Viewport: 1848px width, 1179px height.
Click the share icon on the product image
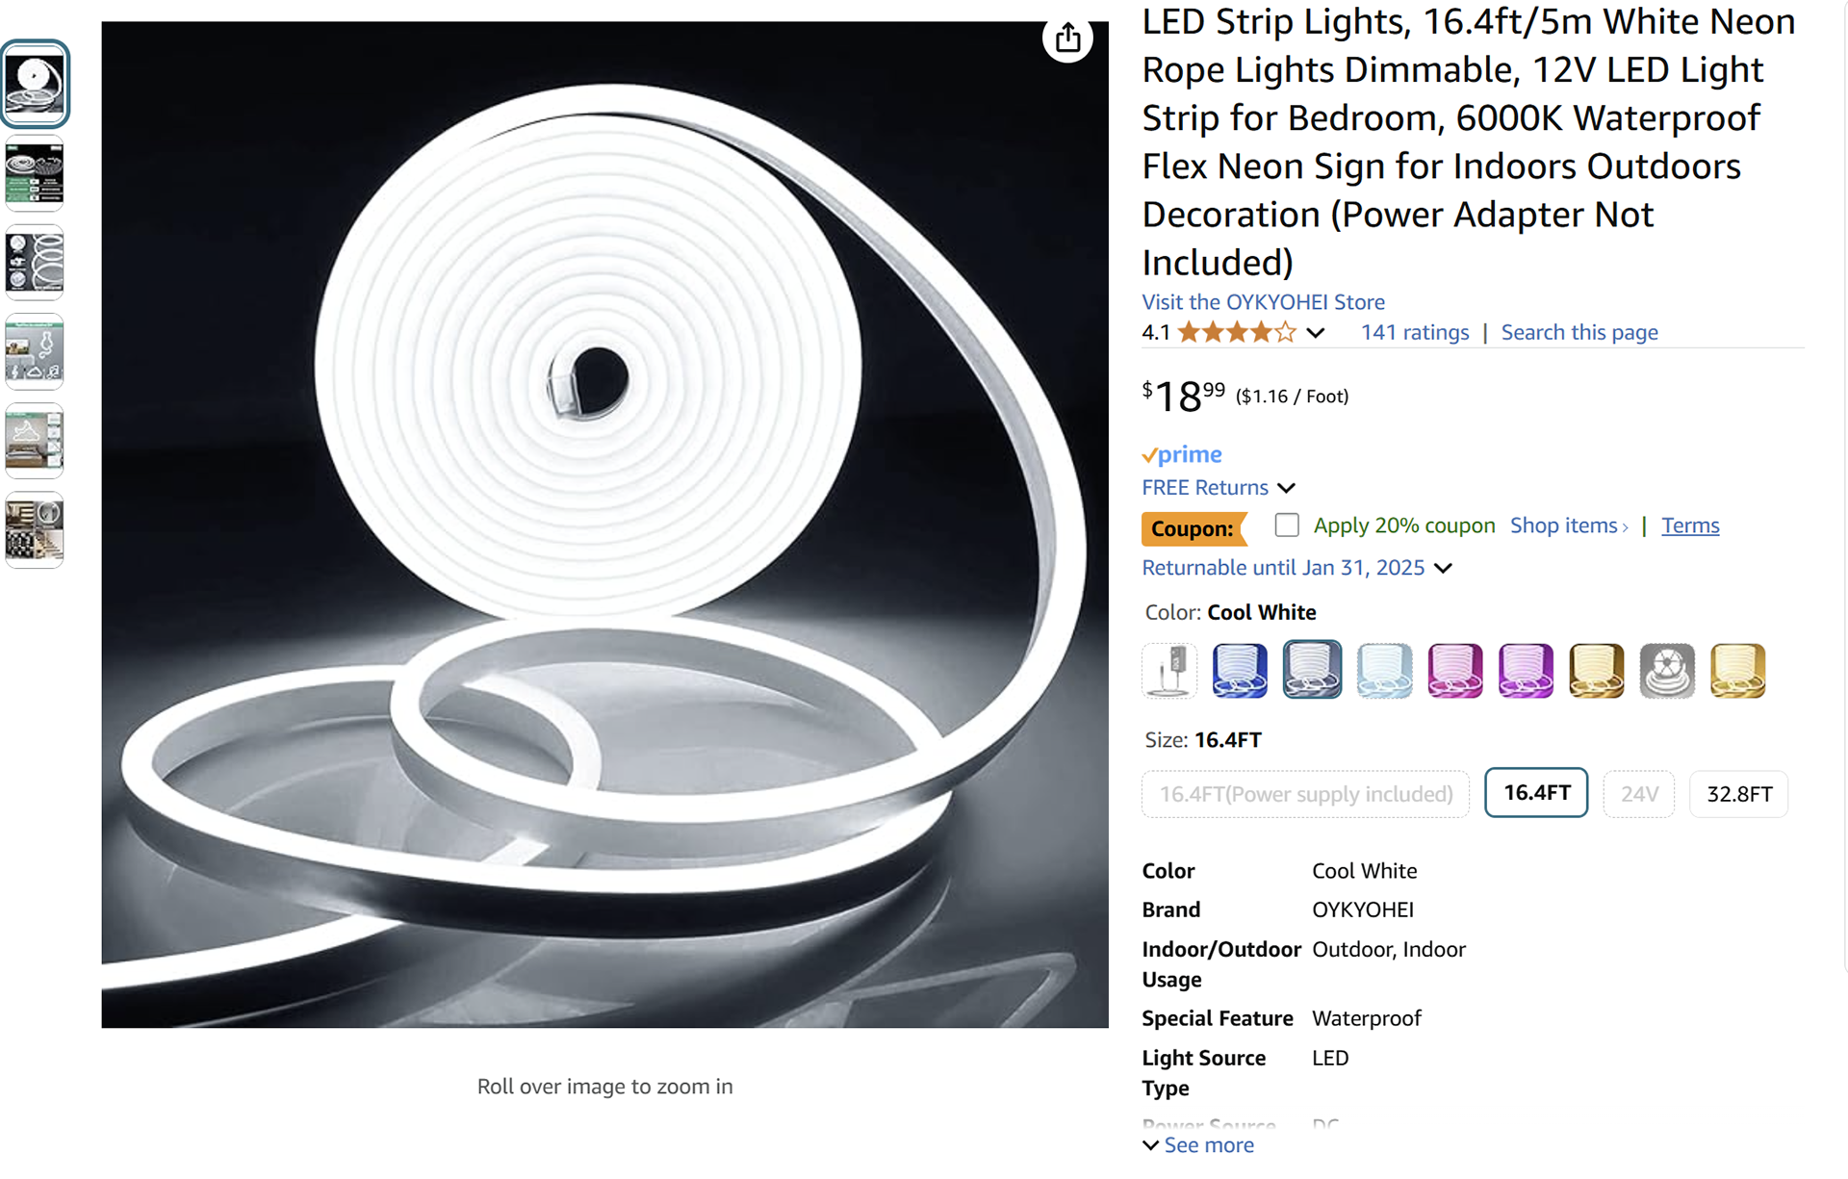pyautogui.click(x=1067, y=39)
